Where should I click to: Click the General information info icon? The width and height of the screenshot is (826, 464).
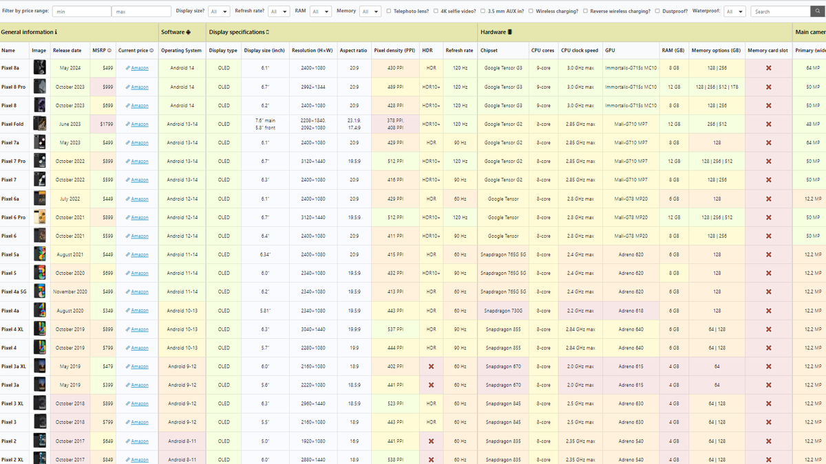click(x=56, y=32)
